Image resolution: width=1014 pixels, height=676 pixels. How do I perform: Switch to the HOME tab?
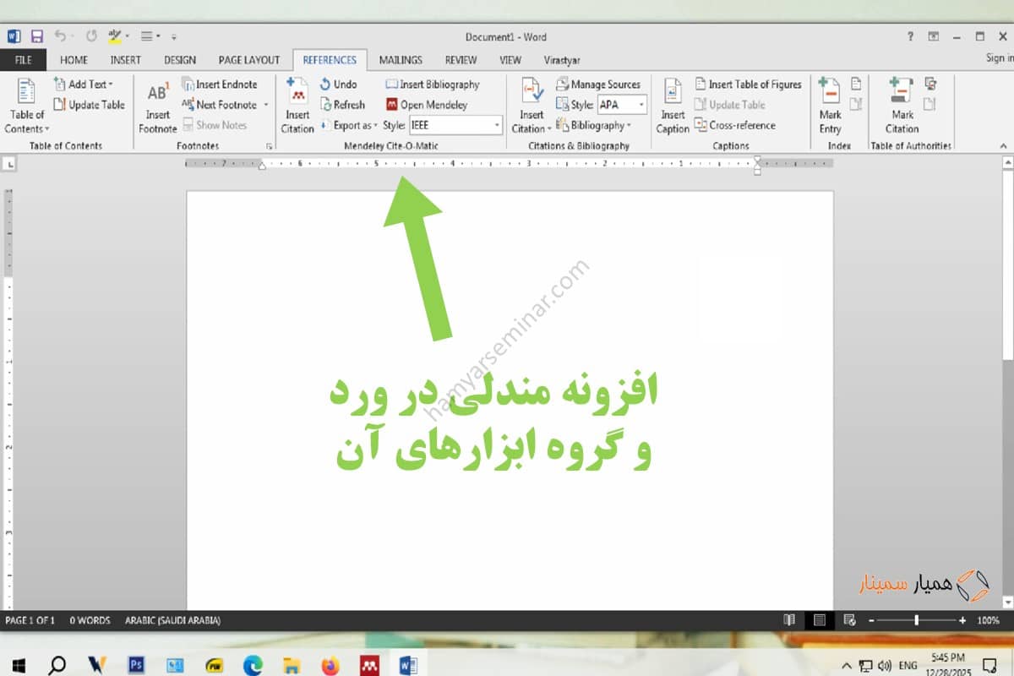[74, 60]
